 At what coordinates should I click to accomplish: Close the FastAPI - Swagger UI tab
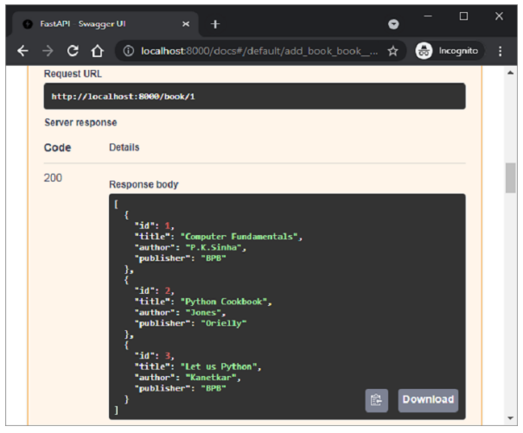[x=183, y=23]
